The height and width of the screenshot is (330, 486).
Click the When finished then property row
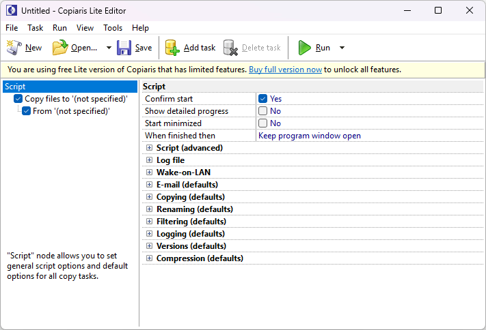click(x=313, y=136)
